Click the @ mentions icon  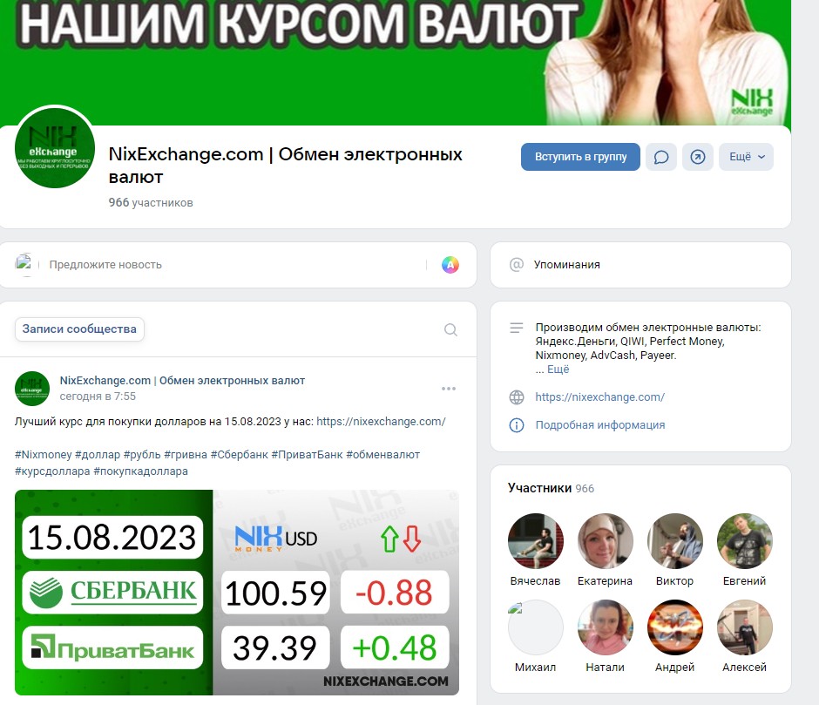pos(516,264)
